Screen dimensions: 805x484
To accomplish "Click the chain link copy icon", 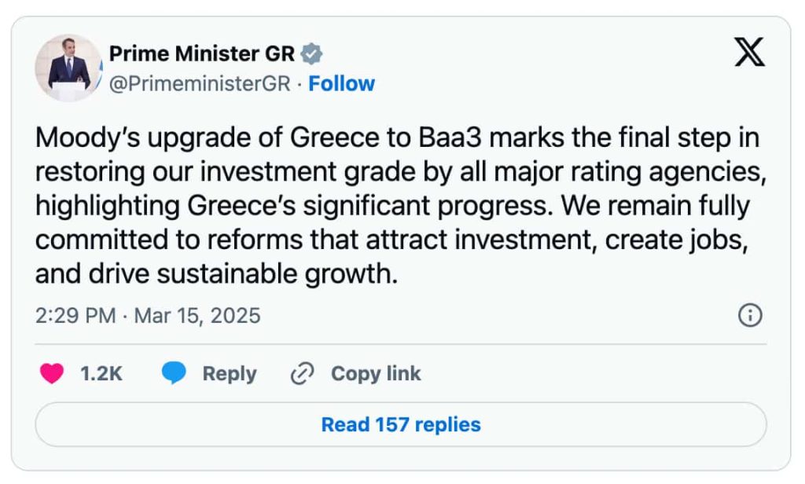I will pyautogui.click(x=302, y=374).
